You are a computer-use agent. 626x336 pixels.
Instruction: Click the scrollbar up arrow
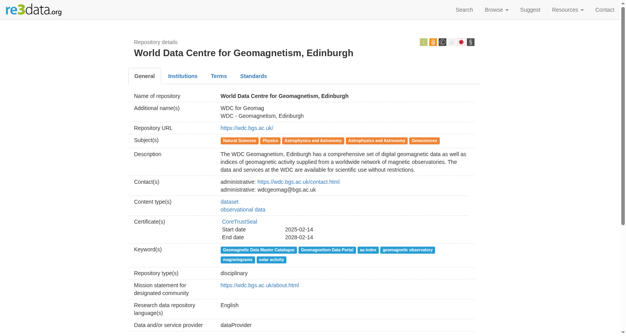click(x=623, y=3)
